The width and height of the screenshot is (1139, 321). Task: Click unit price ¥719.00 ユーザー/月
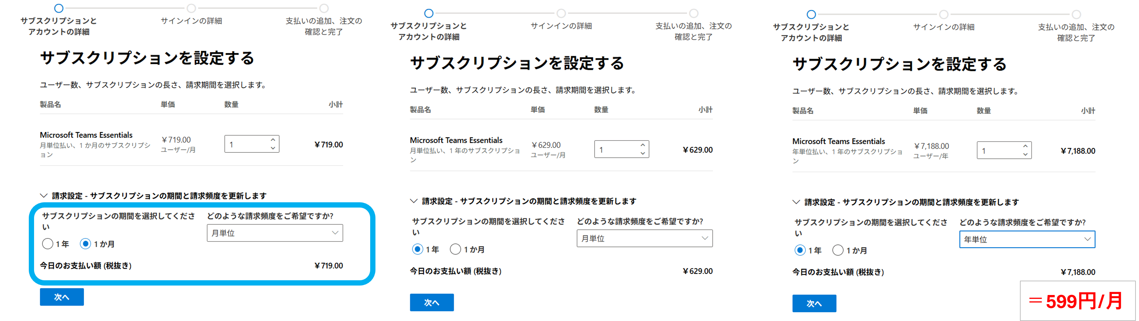pos(178,145)
